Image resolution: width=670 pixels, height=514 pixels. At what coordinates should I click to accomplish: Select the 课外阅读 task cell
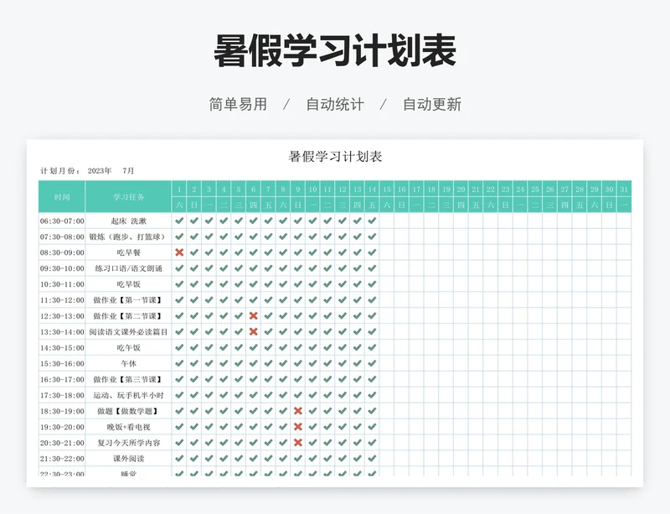pyautogui.click(x=129, y=459)
